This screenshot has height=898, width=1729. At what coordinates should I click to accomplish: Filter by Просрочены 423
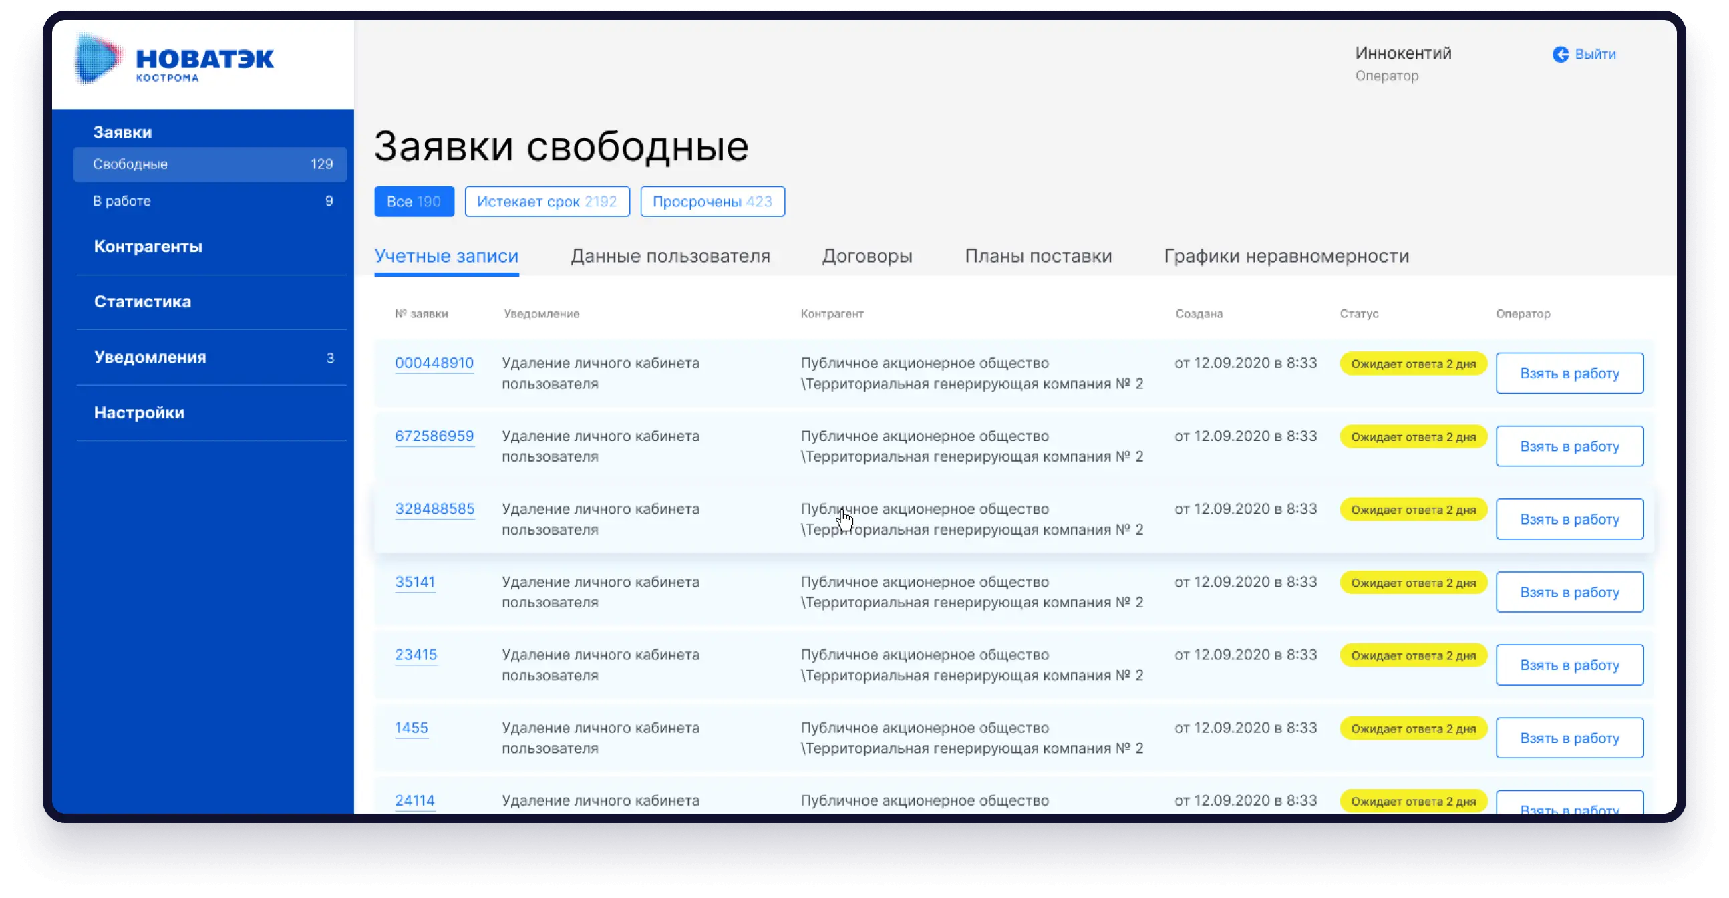712,202
